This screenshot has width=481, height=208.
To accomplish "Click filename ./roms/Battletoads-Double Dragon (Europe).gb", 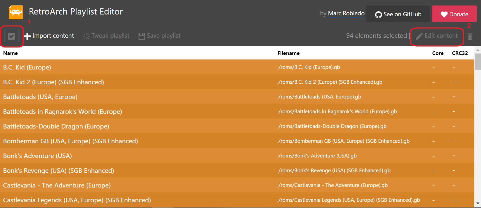I will pyautogui.click(x=332, y=126).
